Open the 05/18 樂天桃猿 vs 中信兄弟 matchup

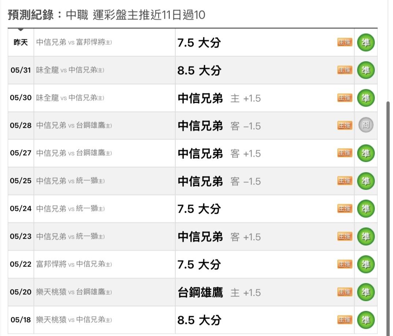tap(74, 320)
